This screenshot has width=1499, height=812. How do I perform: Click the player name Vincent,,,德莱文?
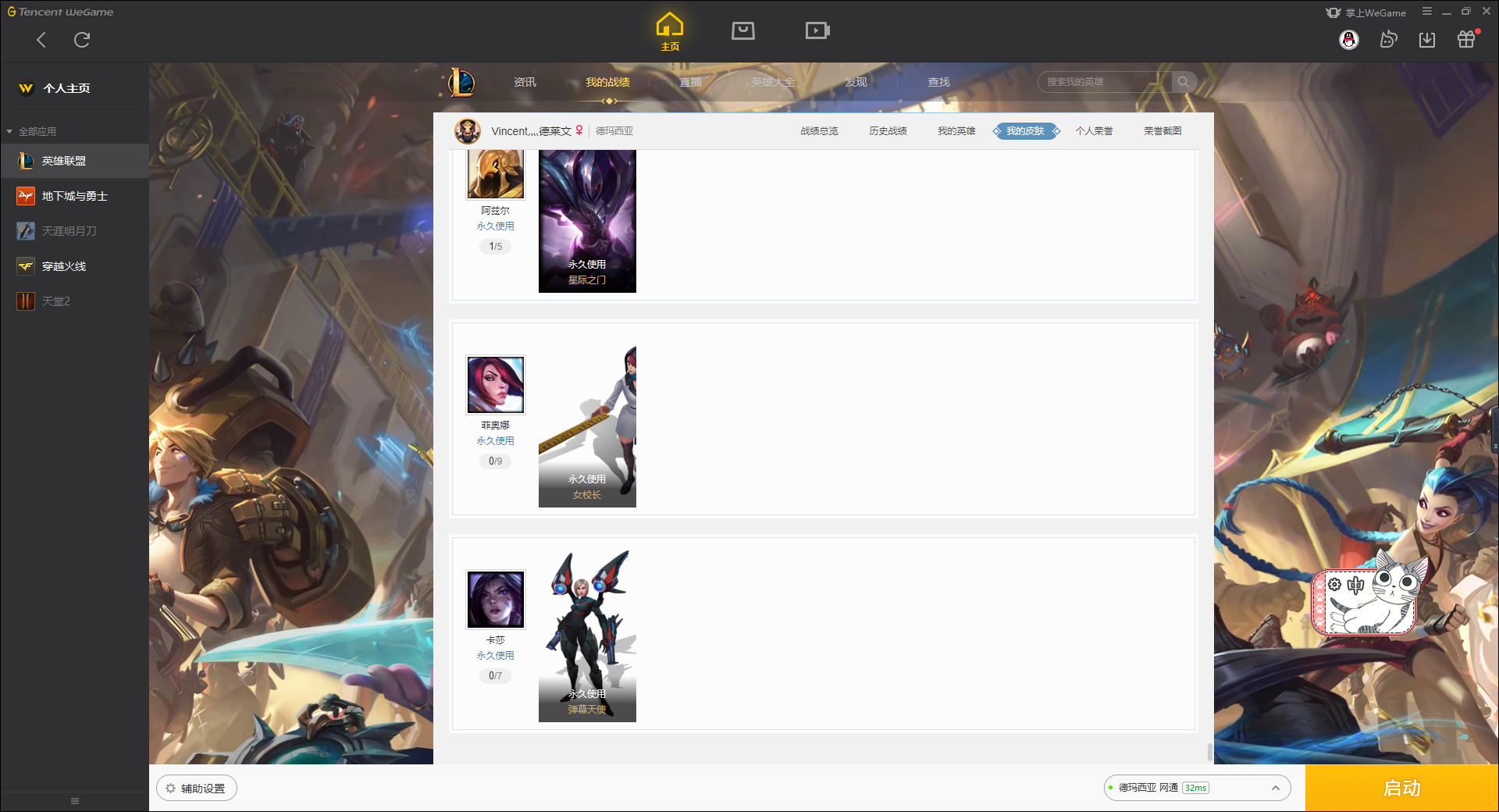[x=532, y=131]
